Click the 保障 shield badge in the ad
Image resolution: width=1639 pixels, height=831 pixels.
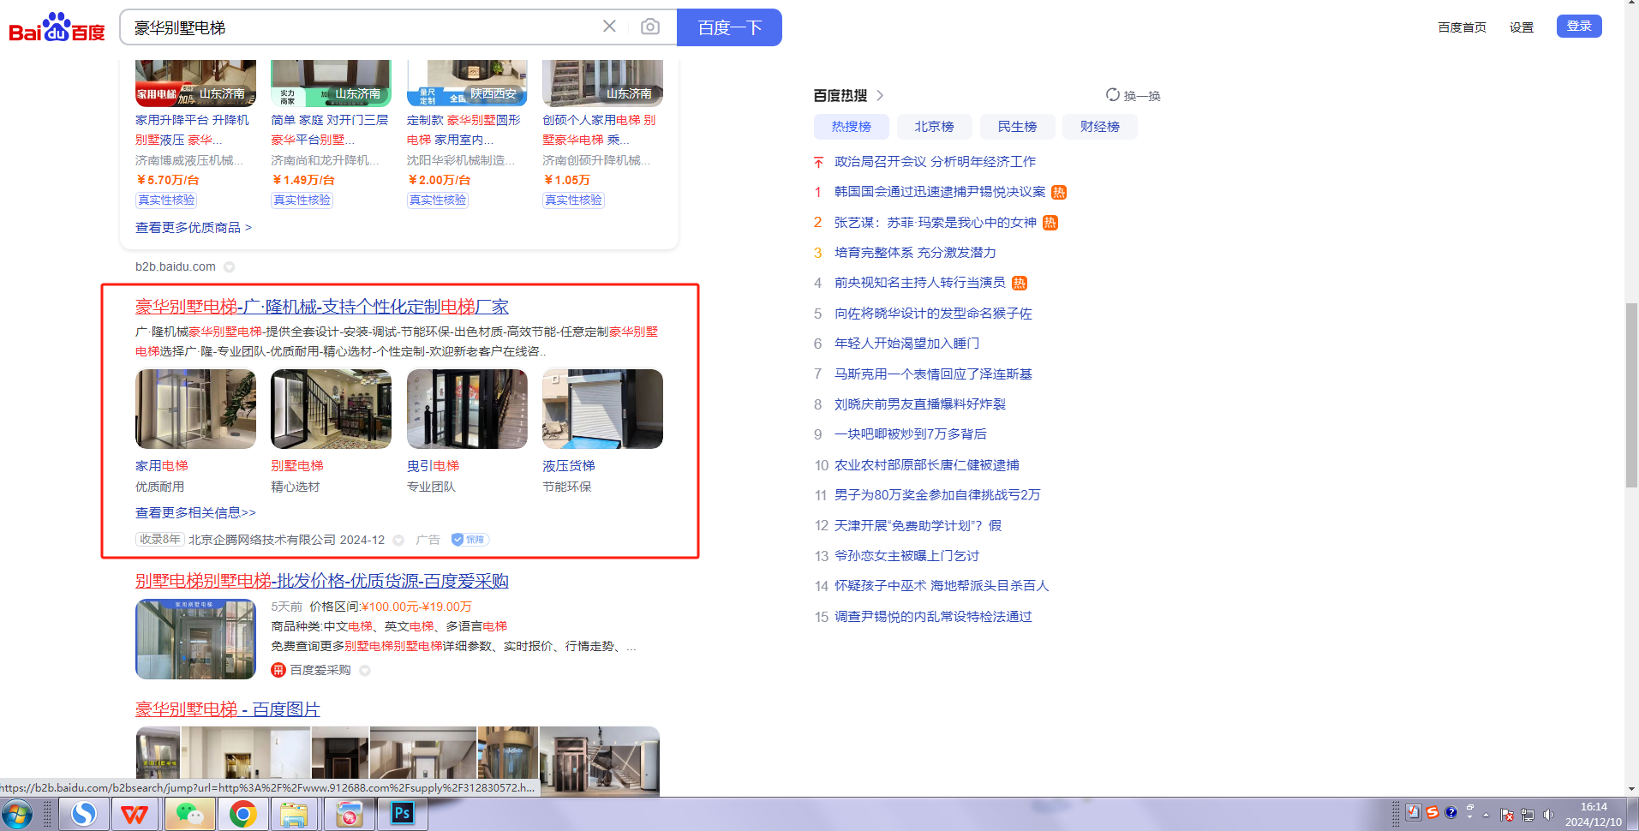[x=470, y=540]
